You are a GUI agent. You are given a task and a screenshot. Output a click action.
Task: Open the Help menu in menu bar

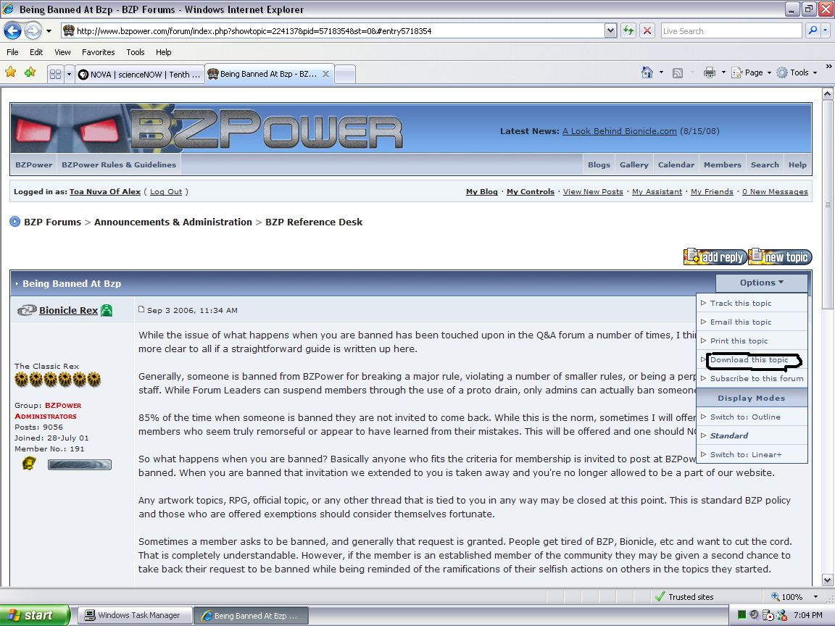164,52
